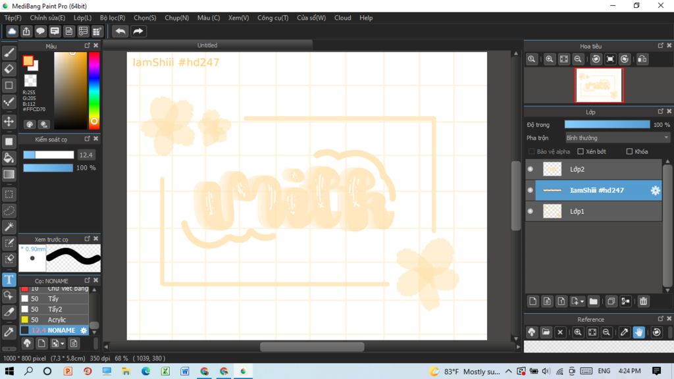Open the Chỉnh sửa(E) menu
Viewport: 674px width, 379px height.
[x=47, y=18]
